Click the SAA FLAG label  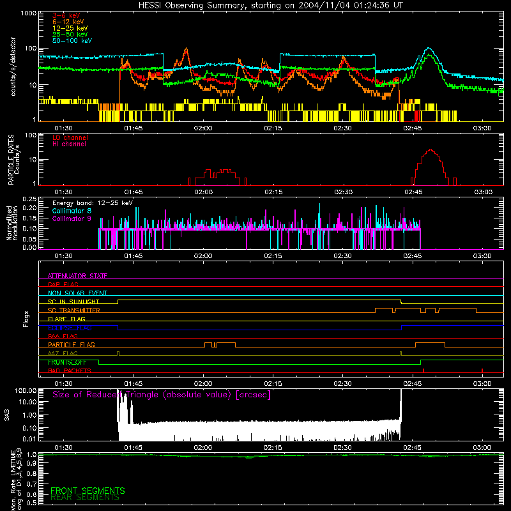[x=63, y=336]
